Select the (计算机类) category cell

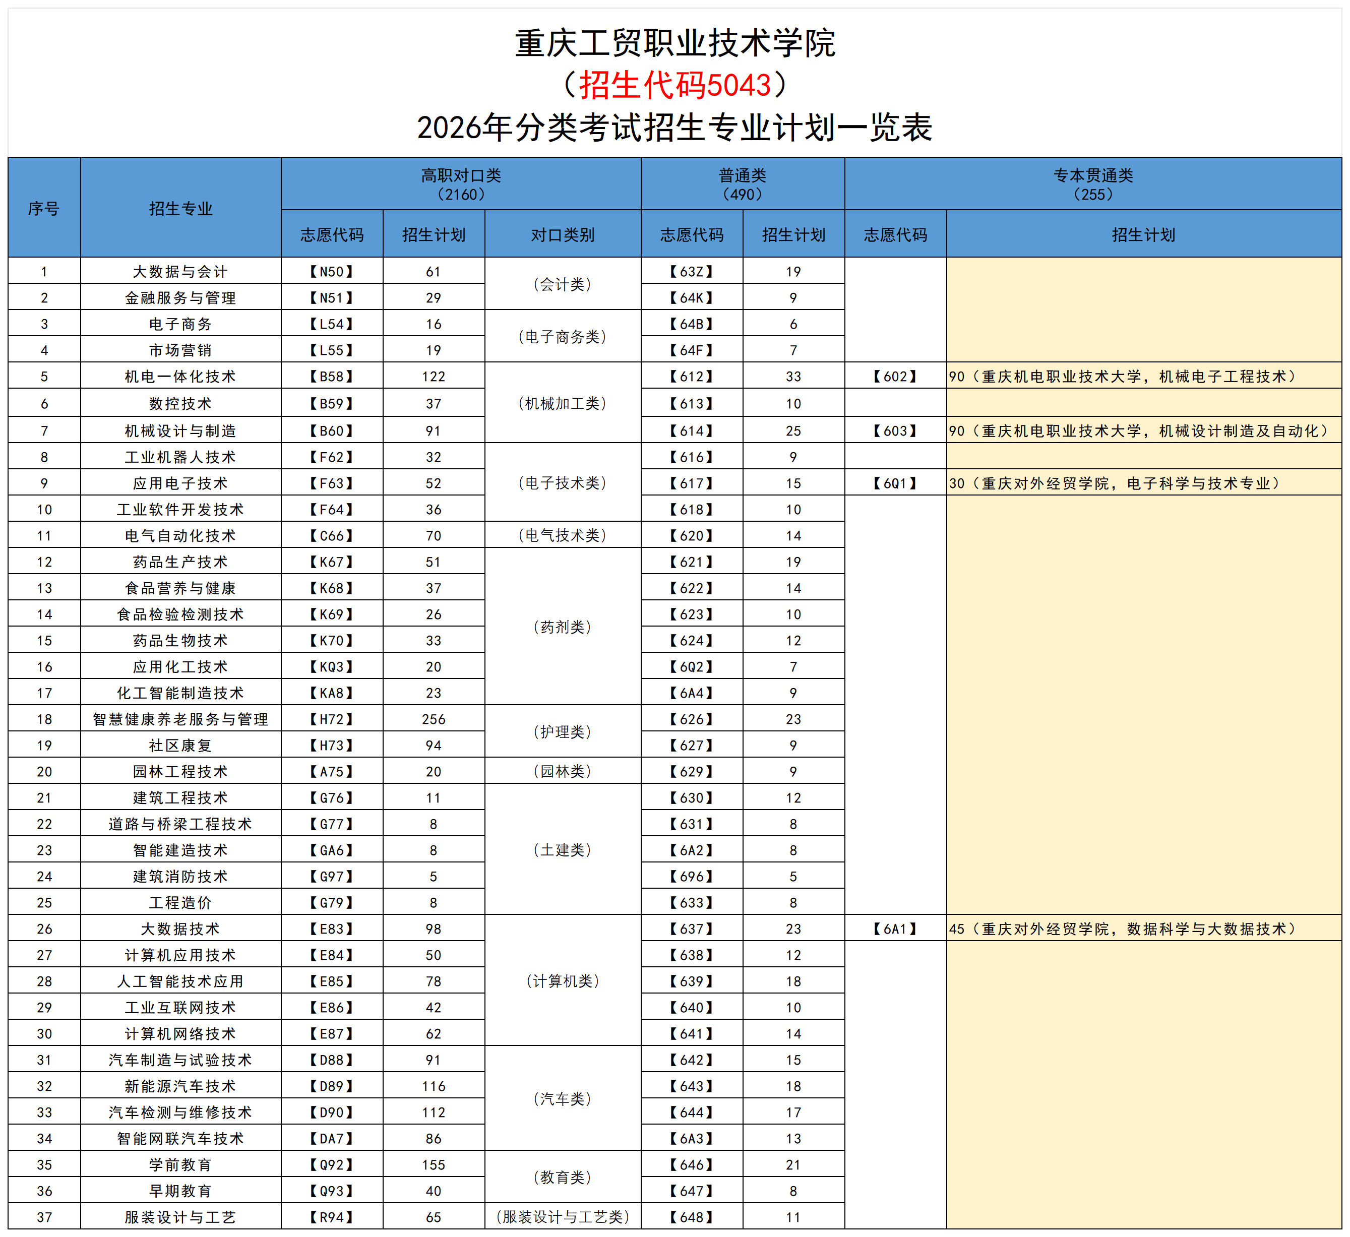[x=564, y=980]
